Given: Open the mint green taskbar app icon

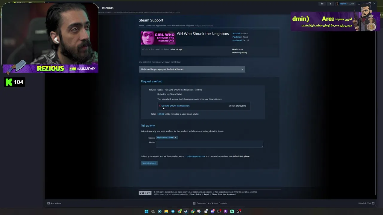Looking at the screenshot, I should click(x=232, y=211).
